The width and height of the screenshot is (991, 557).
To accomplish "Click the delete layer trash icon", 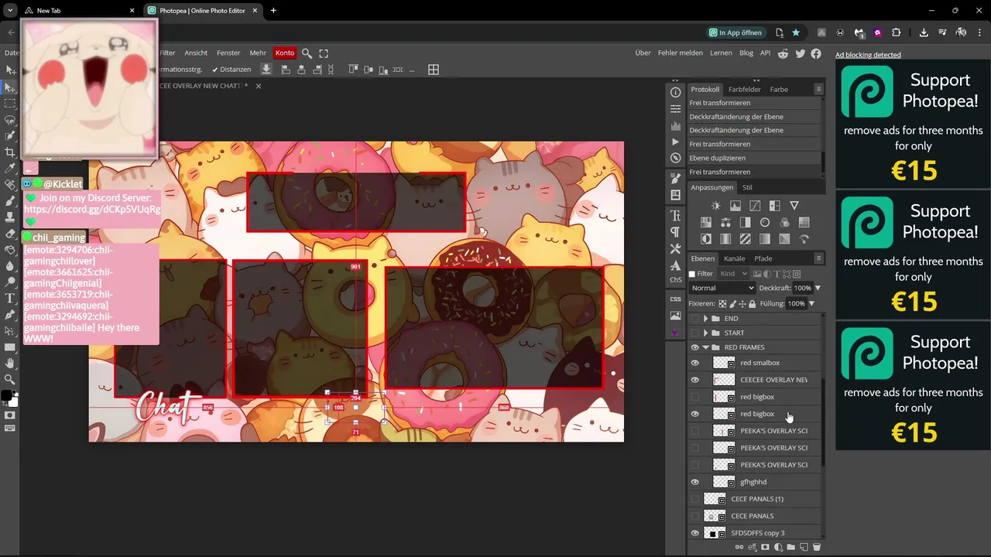I will pyautogui.click(x=816, y=547).
